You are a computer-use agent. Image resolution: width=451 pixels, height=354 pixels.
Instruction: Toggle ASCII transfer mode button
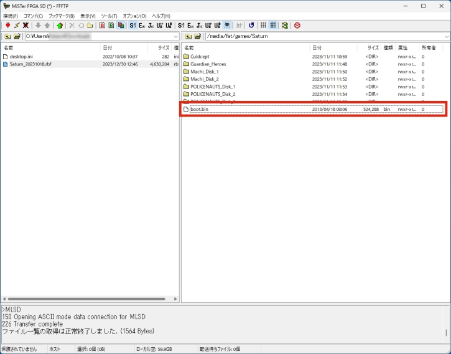tap(102, 26)
